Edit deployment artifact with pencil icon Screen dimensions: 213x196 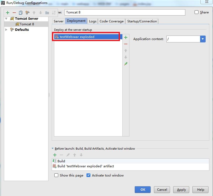point(126,64)
